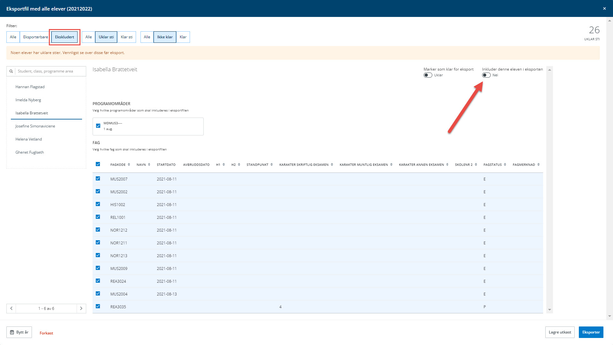Click the 26 uklar sti counter
Image resolution: width=613 pixels, height=345 pixels.
tap(594, 30)
